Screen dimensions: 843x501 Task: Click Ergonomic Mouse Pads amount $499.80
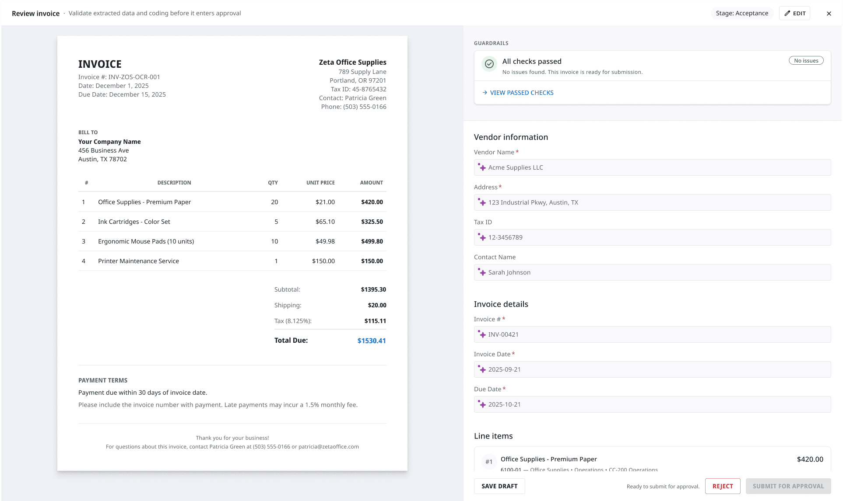(x=372, y=241)
